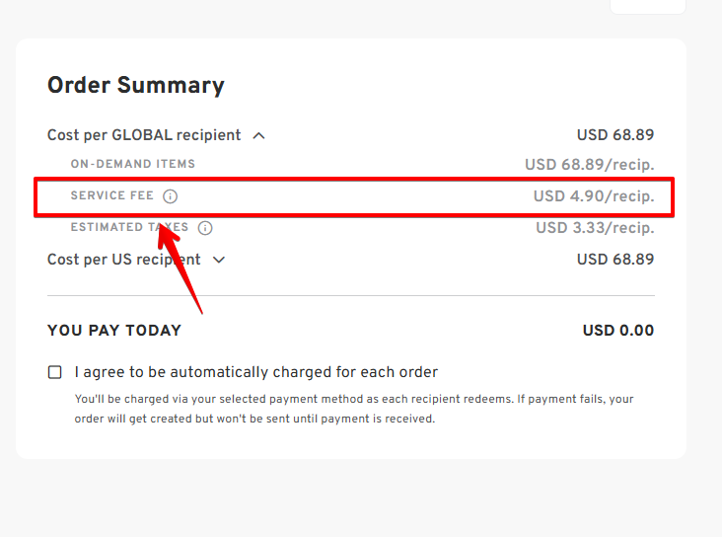Check the automatic charge agreement checkbox
The width and height of the screenshot is (722, 537).
(55, 372)
